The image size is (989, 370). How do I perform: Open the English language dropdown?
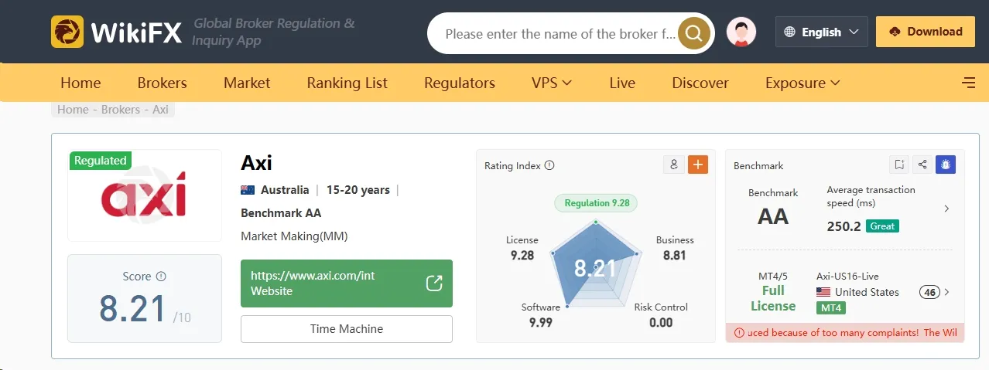tap(822, 32)
